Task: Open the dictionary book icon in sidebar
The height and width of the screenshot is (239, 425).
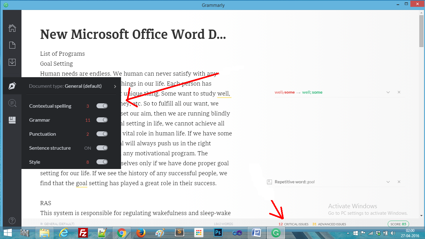Action: (x=12, y=120)
